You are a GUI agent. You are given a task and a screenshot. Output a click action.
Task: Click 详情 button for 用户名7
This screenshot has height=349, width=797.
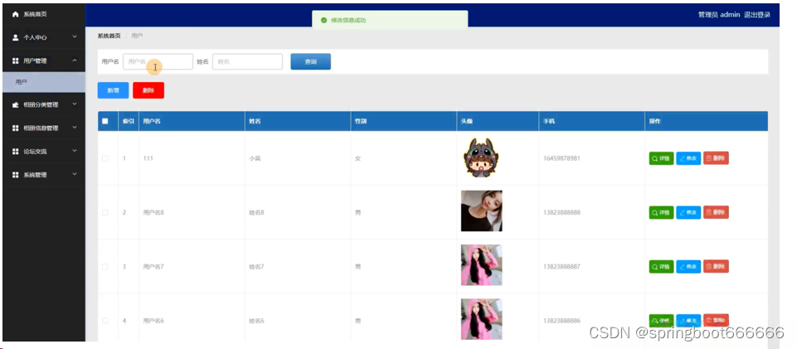tap(661, 267)
